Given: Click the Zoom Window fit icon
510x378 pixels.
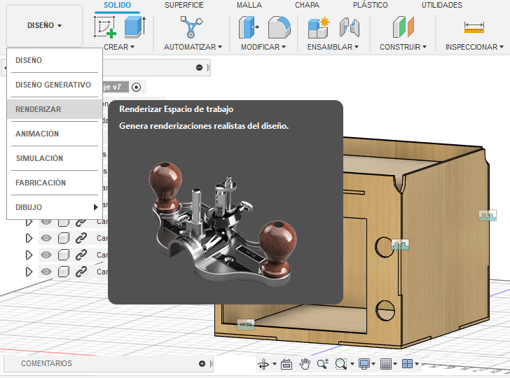Looking at the screenshot, I should [x=341, y=364].
